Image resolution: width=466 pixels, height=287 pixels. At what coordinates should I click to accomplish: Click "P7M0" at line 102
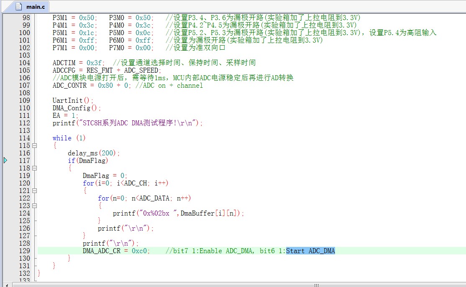click(116, 48)
